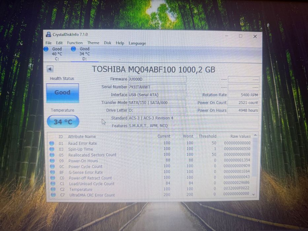This screenshot has width=308, height=231.
Task: Click the Raw Values column header
Action: click(240, 136)
